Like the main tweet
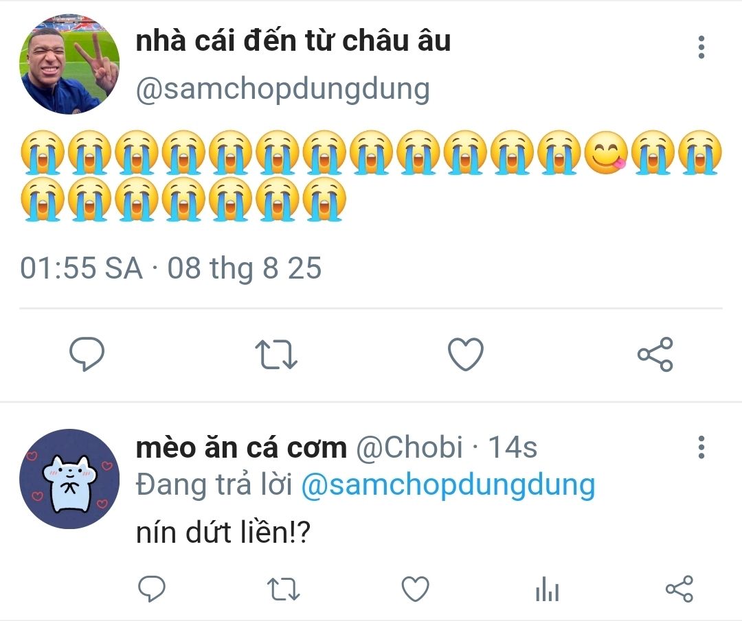The height and width of the screenshot is (621, 742). click(465, 354)
